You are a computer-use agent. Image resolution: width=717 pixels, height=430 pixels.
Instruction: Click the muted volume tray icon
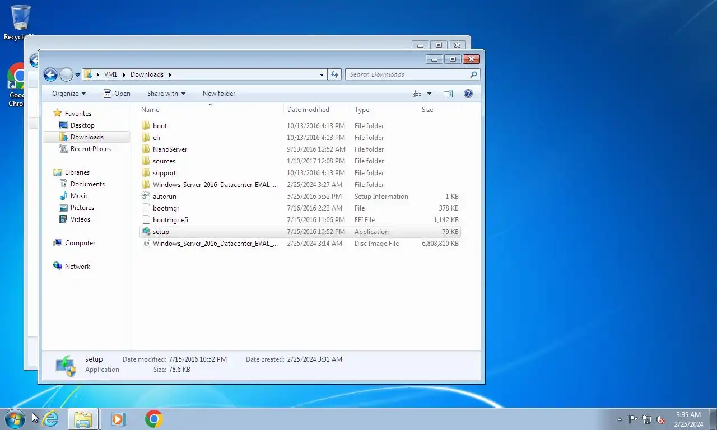660,419
